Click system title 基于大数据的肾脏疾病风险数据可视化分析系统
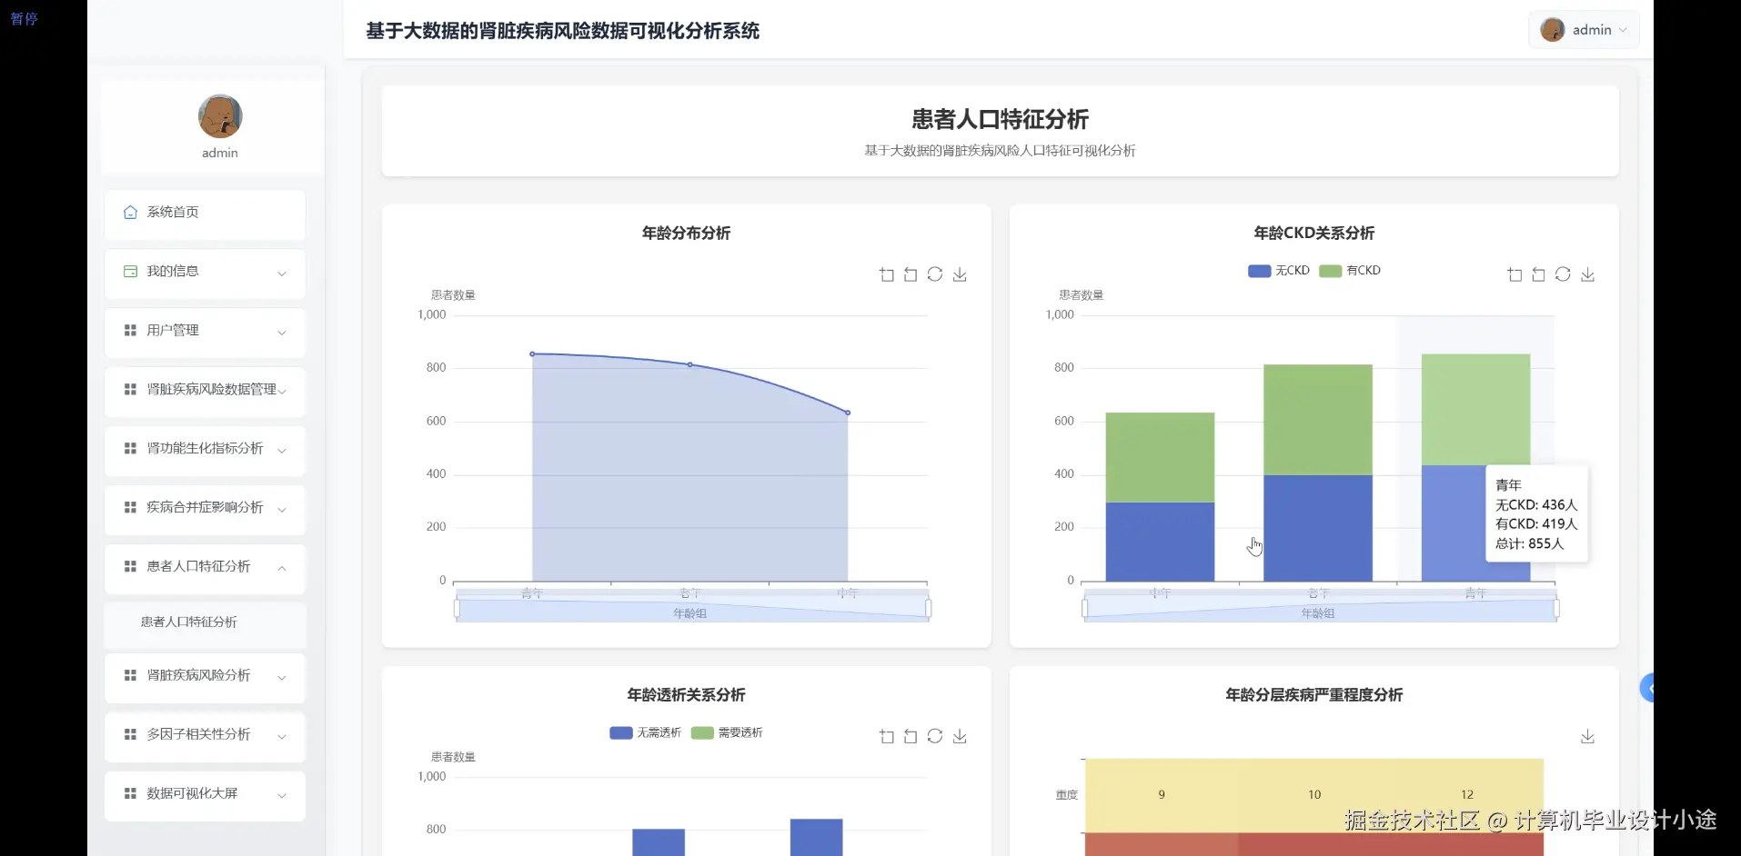The width and height of the screenshot is (1741, 856). (x=562, y=31)
